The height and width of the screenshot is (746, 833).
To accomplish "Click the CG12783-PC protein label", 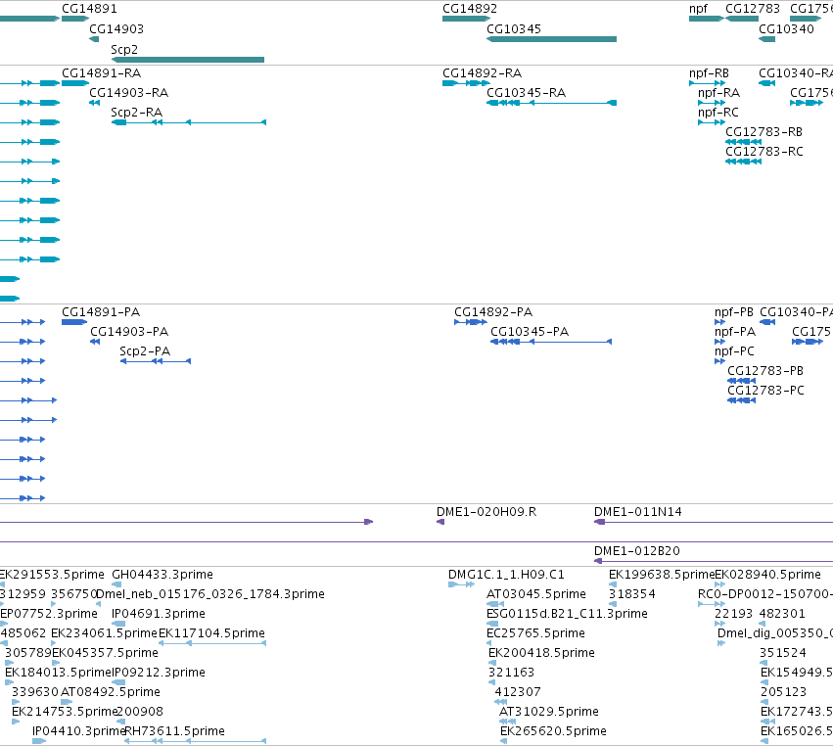I will pyautogui.click(x=765, y=391).
